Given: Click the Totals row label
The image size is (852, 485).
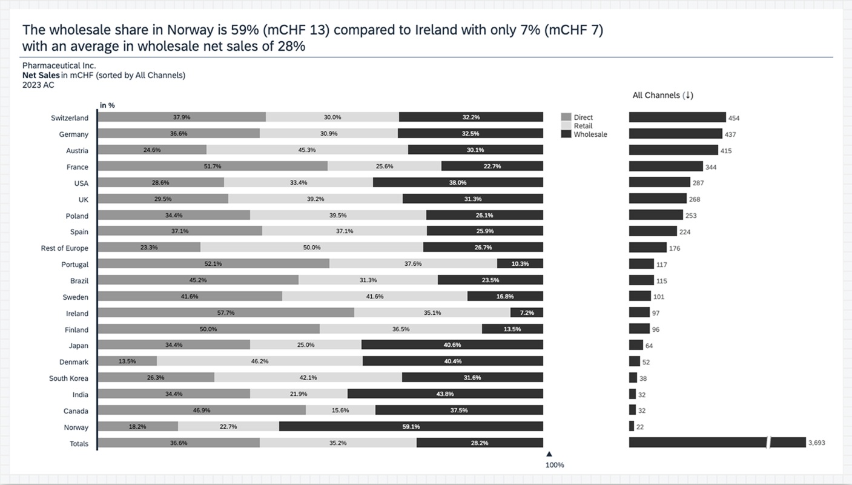Looking at the screenshot, I should click(79, 444).
